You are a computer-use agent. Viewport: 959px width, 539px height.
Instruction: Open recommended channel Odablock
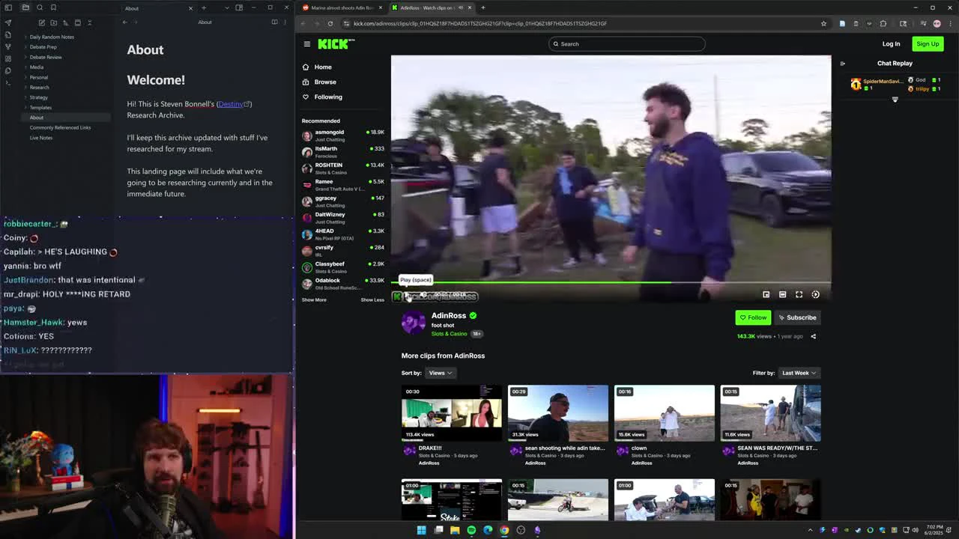click(343, 284)
